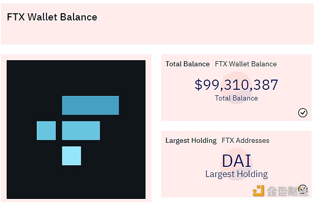Click the bold Largest Holding panel title
This screenshot has width=314, height=202.
click(191, 141)
